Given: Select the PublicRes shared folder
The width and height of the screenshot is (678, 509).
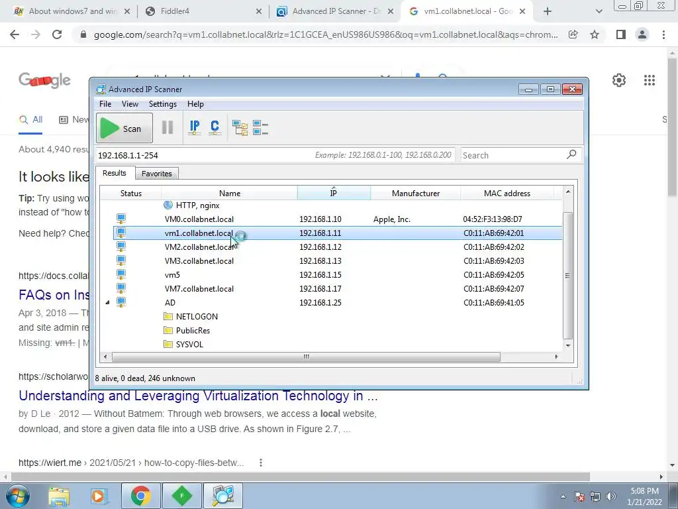Looking at the screenshot, I should (193, 330).
